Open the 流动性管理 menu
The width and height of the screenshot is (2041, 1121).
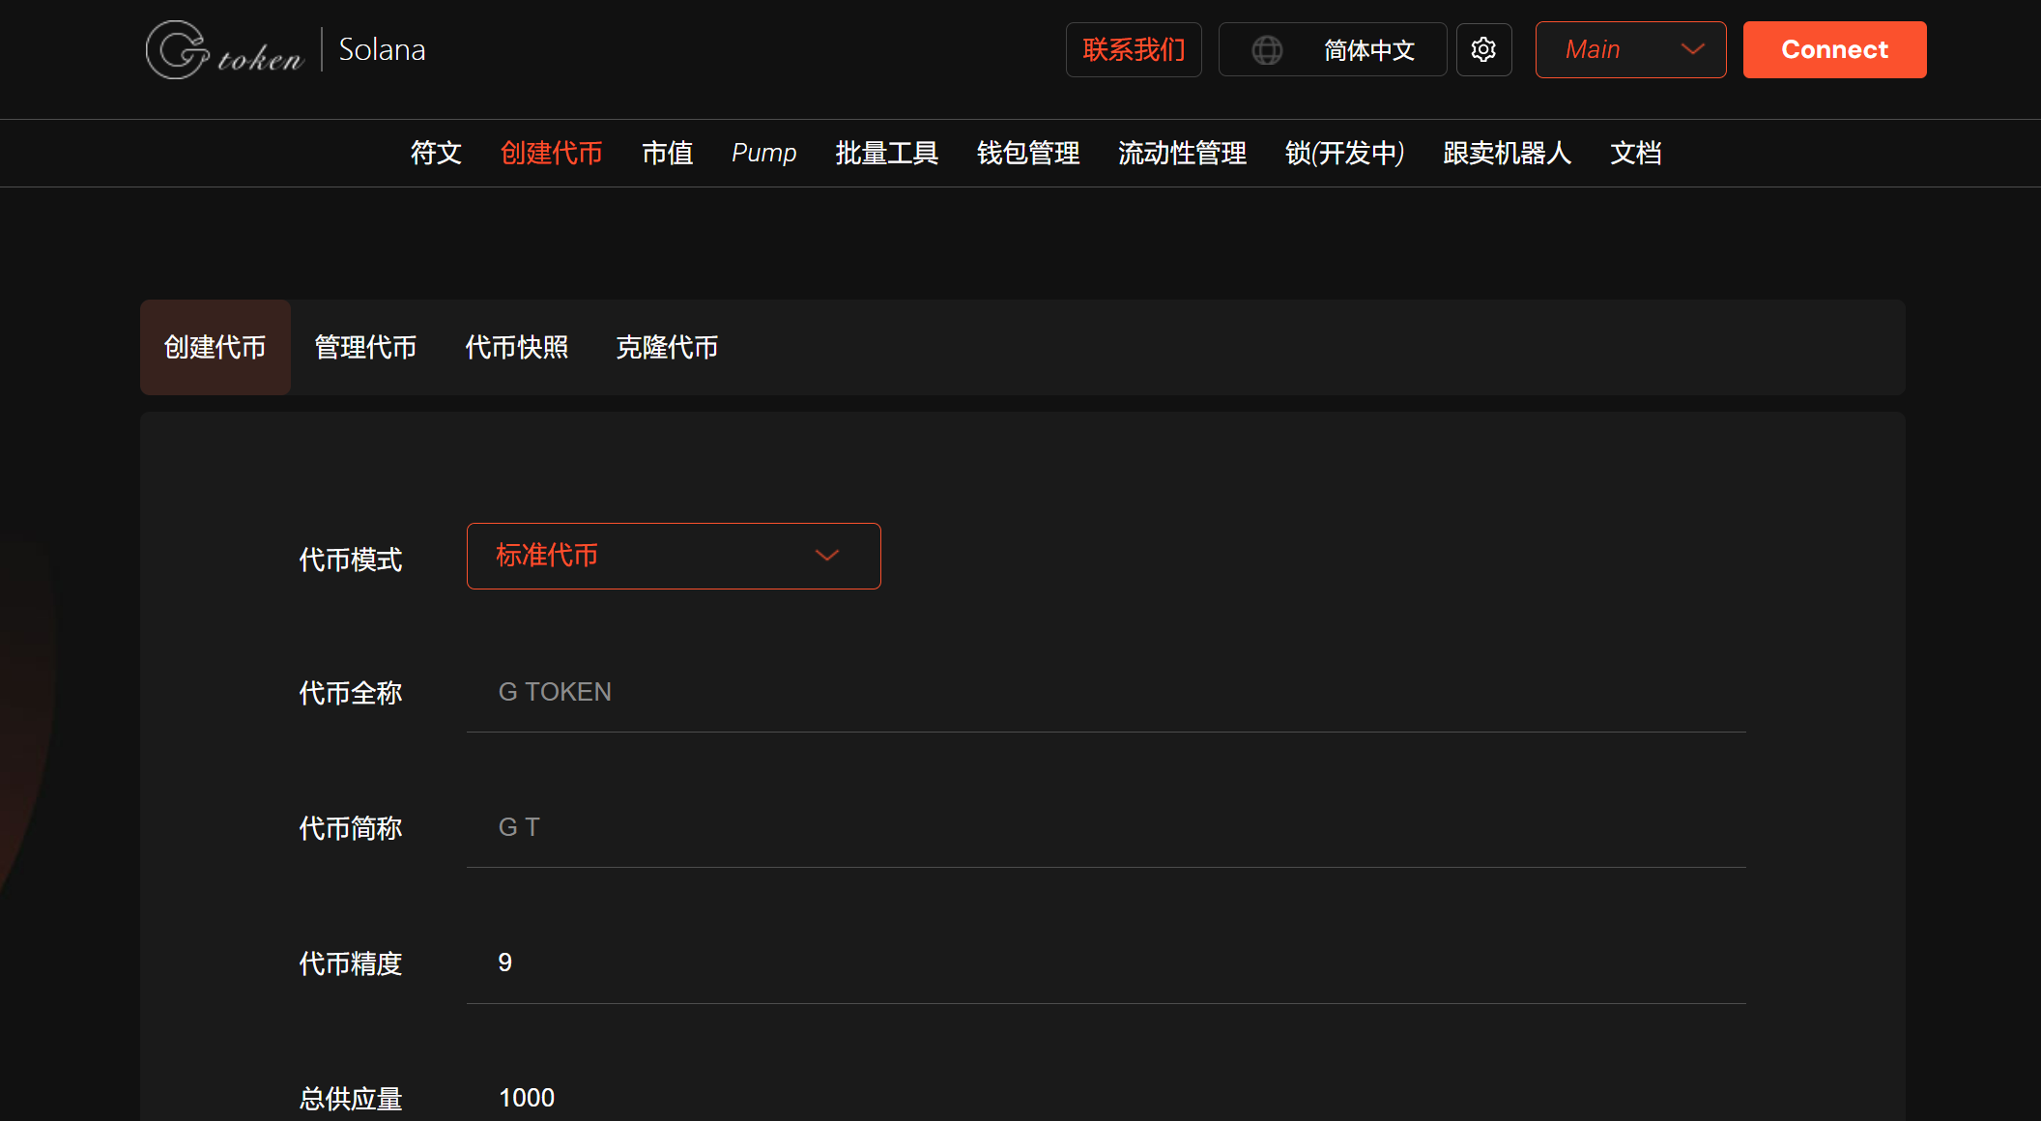pos(1182,153)
